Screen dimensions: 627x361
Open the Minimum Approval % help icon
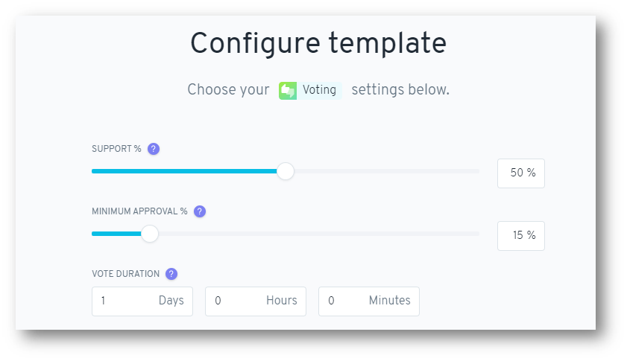coord(200,211)
